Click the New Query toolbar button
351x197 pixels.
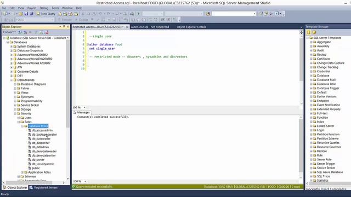46,14
